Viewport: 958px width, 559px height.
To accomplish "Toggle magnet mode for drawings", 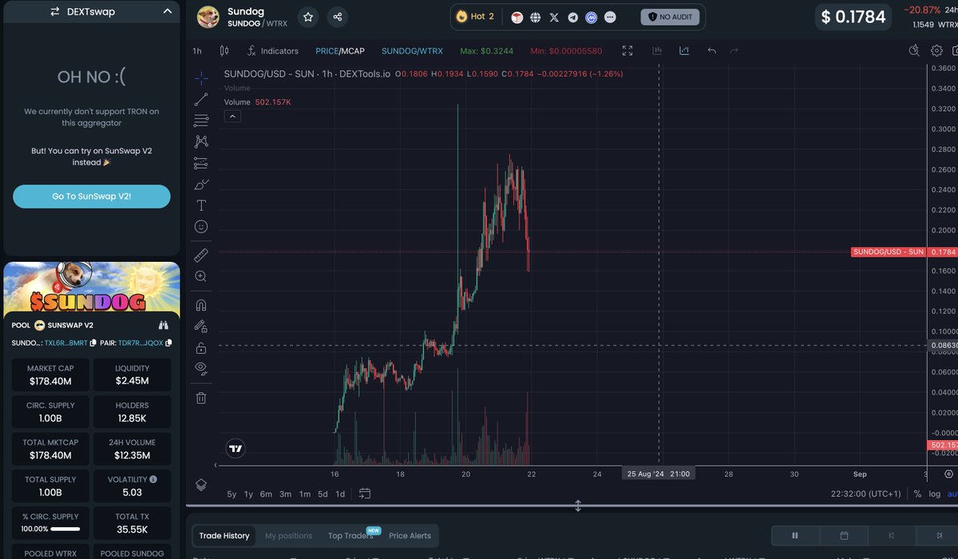I will coord(201,305).
